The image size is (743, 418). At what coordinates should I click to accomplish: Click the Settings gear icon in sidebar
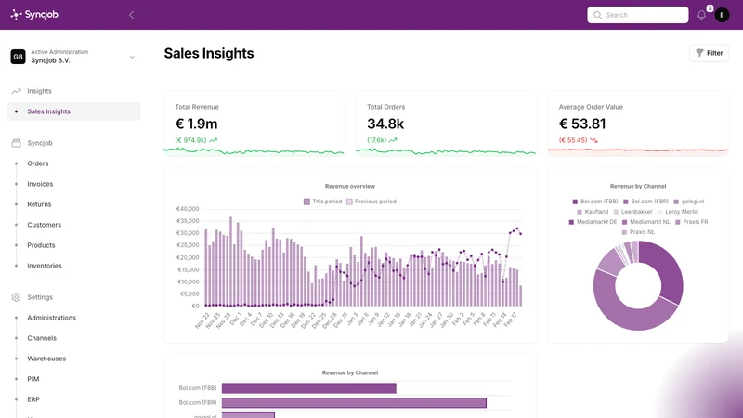point(16,297)
